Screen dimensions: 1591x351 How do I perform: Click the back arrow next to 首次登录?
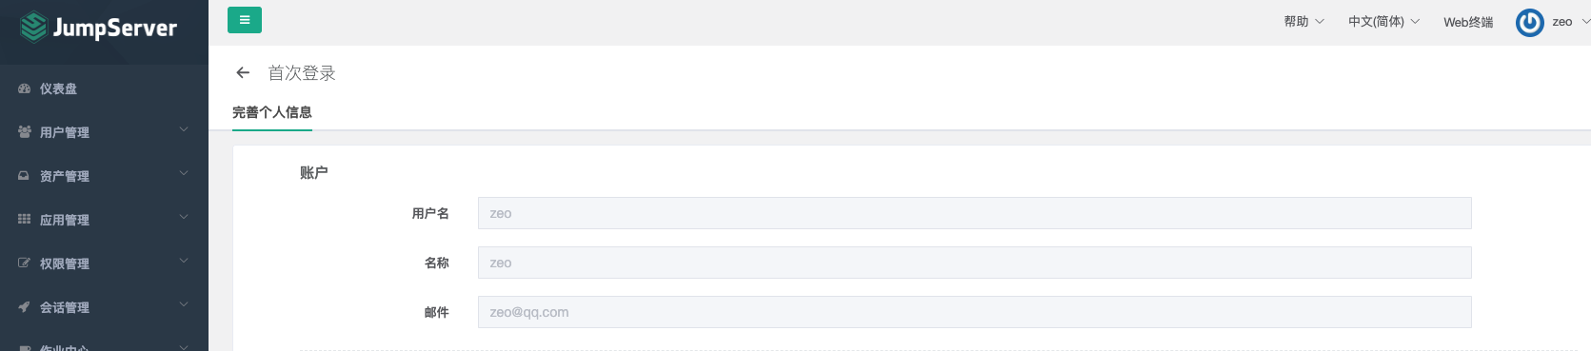243,72
